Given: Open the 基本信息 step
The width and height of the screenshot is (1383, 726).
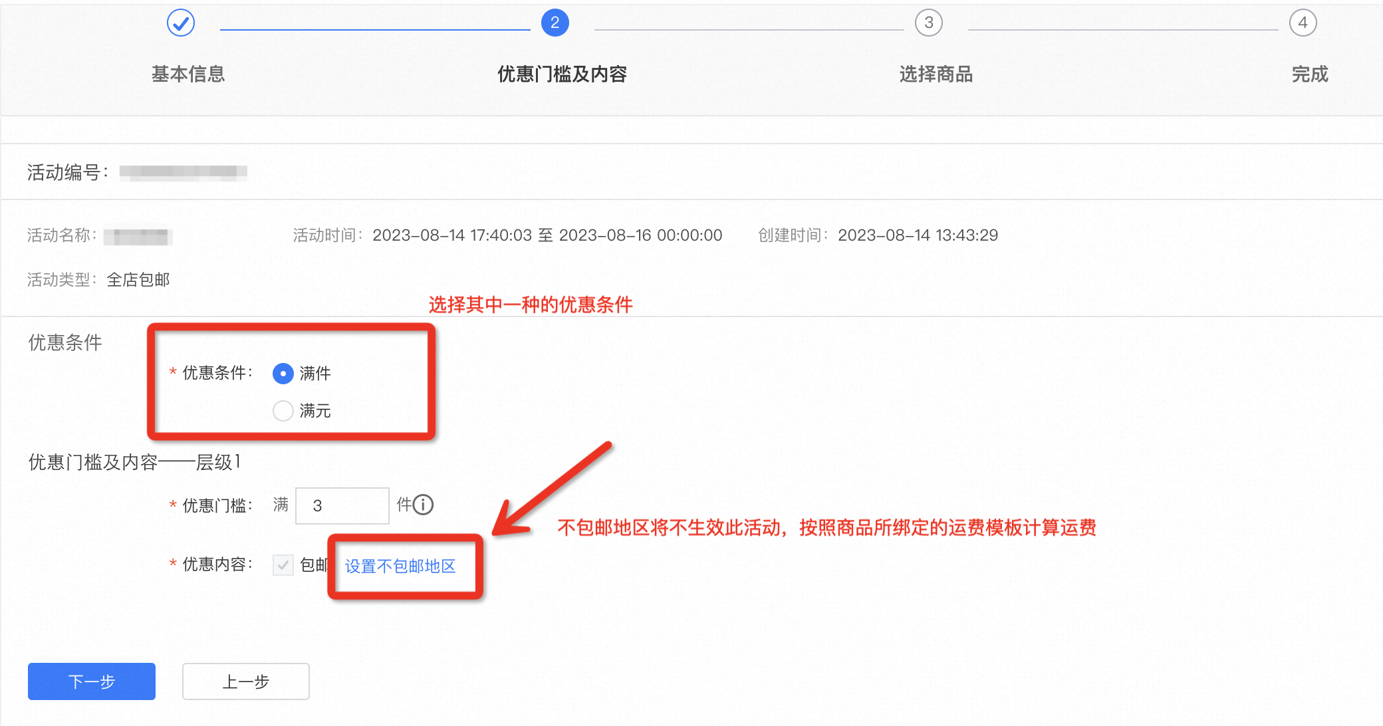Looking at the screenshot, I should coord(188,74).
